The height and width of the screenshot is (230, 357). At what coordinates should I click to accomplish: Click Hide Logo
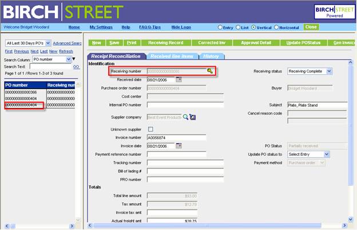(181, 27)
